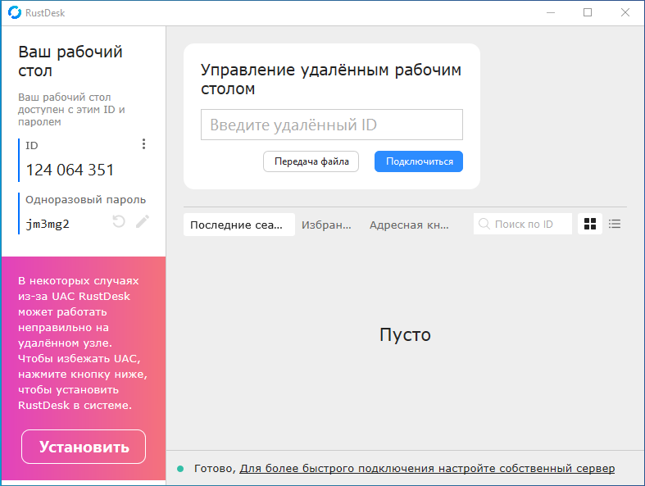The width and height of the screenshot is (645, 486).
Task: Click the search magnifier icon
Action: pyautogui.click(x=484, y=224)
